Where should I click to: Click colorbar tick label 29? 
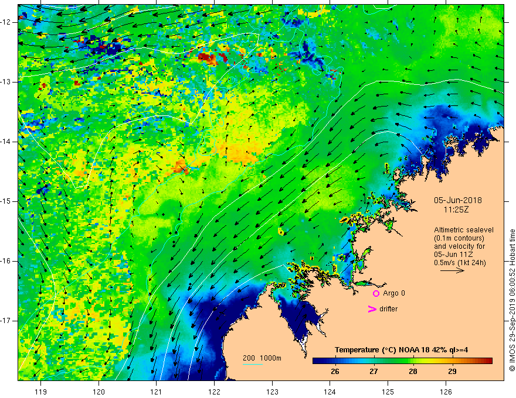pos(452,372)
